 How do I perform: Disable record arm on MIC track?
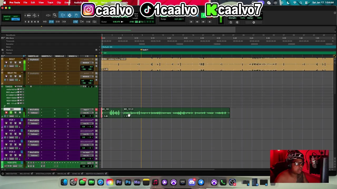6,113
